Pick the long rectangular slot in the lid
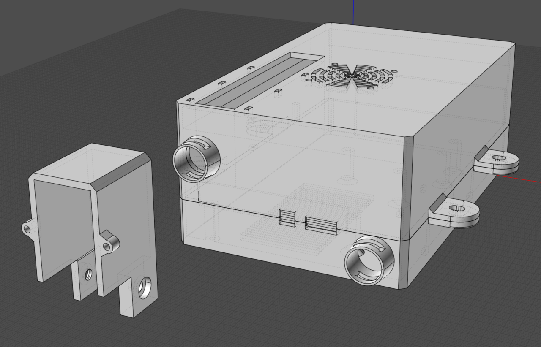 click(x=260, y=80)
